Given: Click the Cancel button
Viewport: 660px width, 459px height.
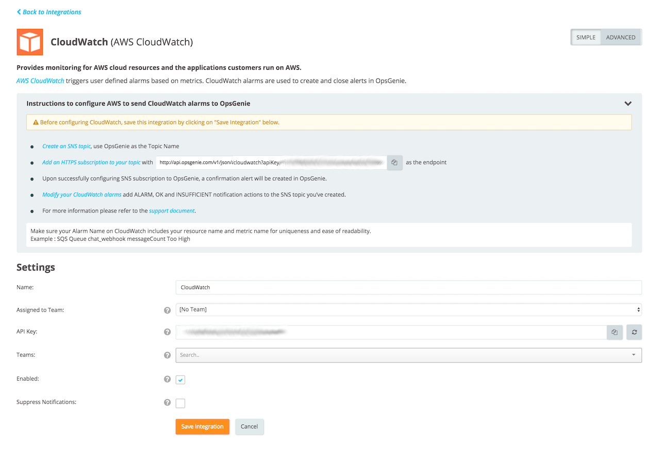Looking at the screenshot, I should tap(250, 427).
